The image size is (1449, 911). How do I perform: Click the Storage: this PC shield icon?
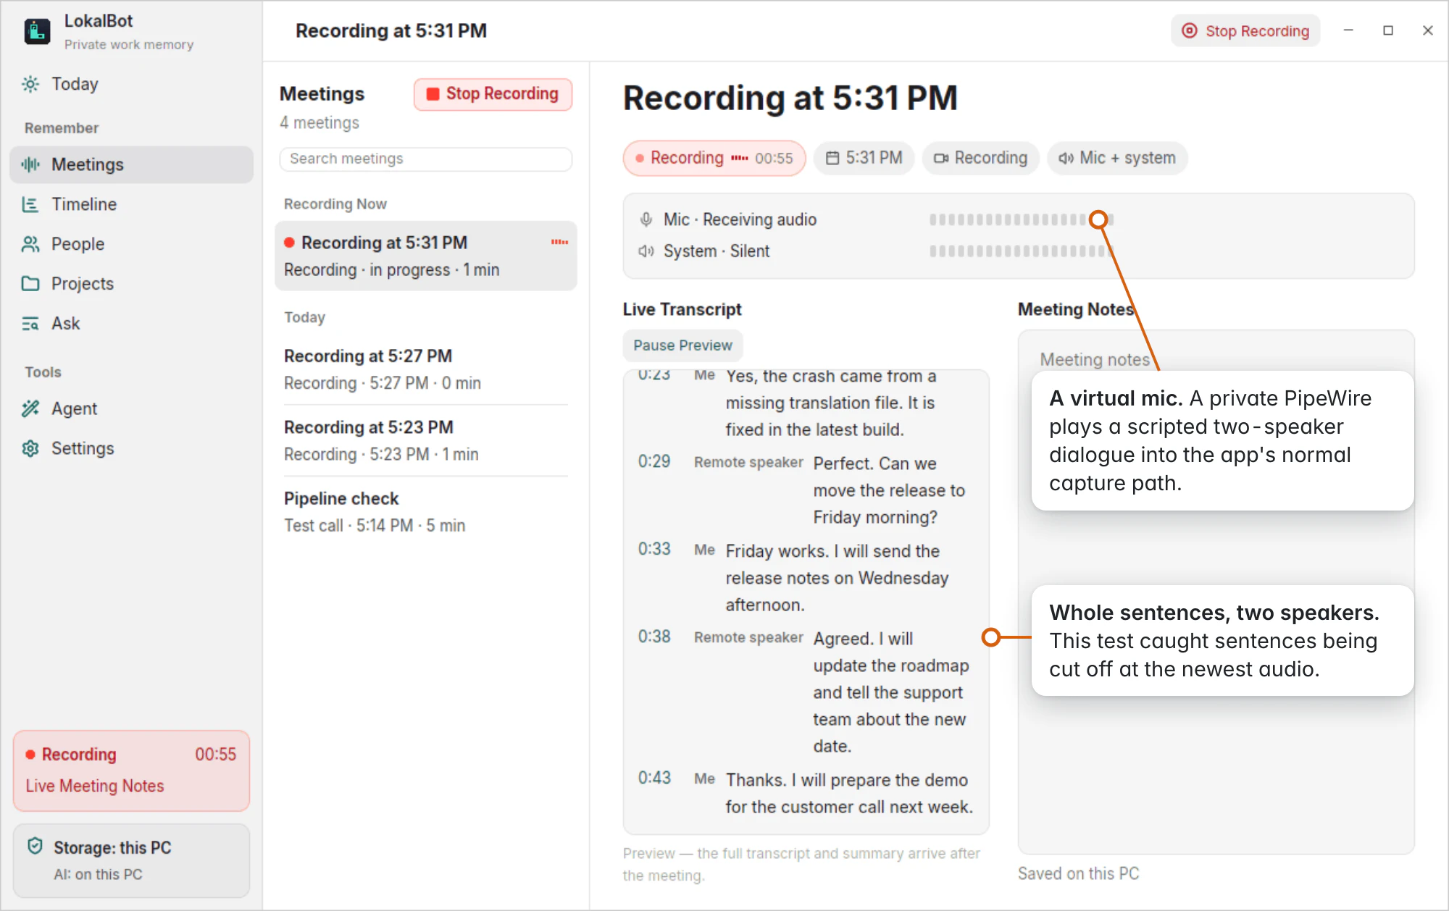[x=35, y=847]
